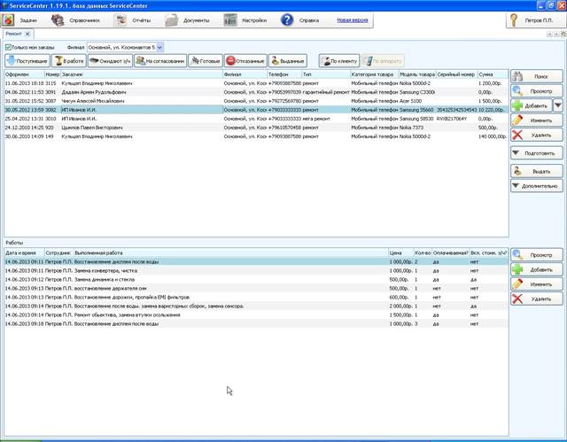567x442 pixels.
Task: Click Добавить in the Работы panel
Action: pos(537,269)
